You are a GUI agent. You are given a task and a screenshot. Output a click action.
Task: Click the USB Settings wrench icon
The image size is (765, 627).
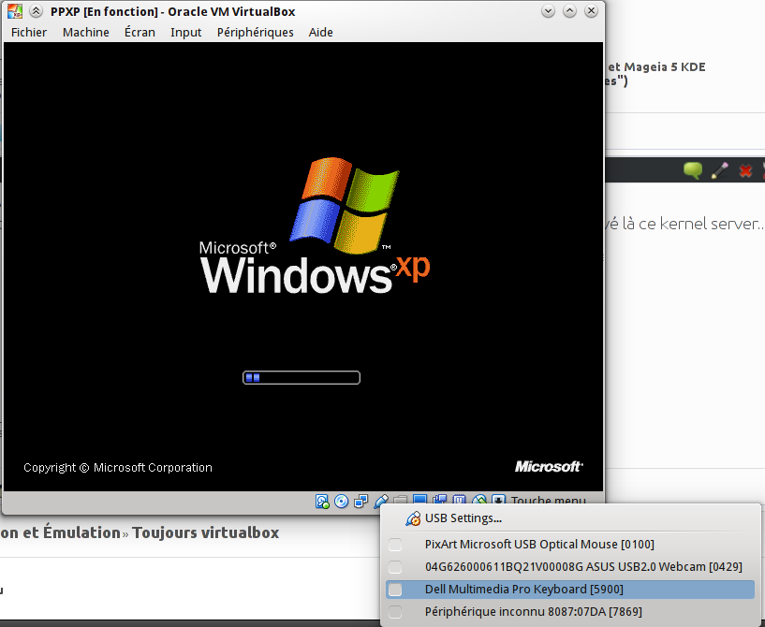pyautogui.click(x=413, y=518)
